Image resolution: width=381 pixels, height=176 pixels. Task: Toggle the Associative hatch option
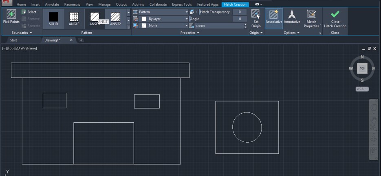pyautogui.click(x=274, y=19)
